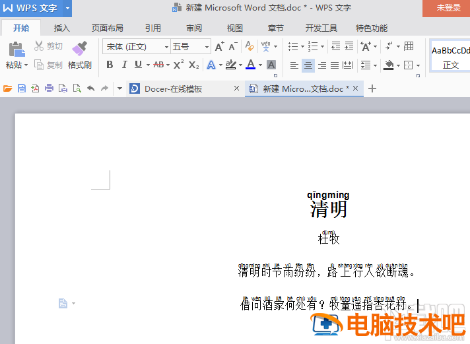
Task: Expand underline style dropdown arrow
Action: pos(148,65)
